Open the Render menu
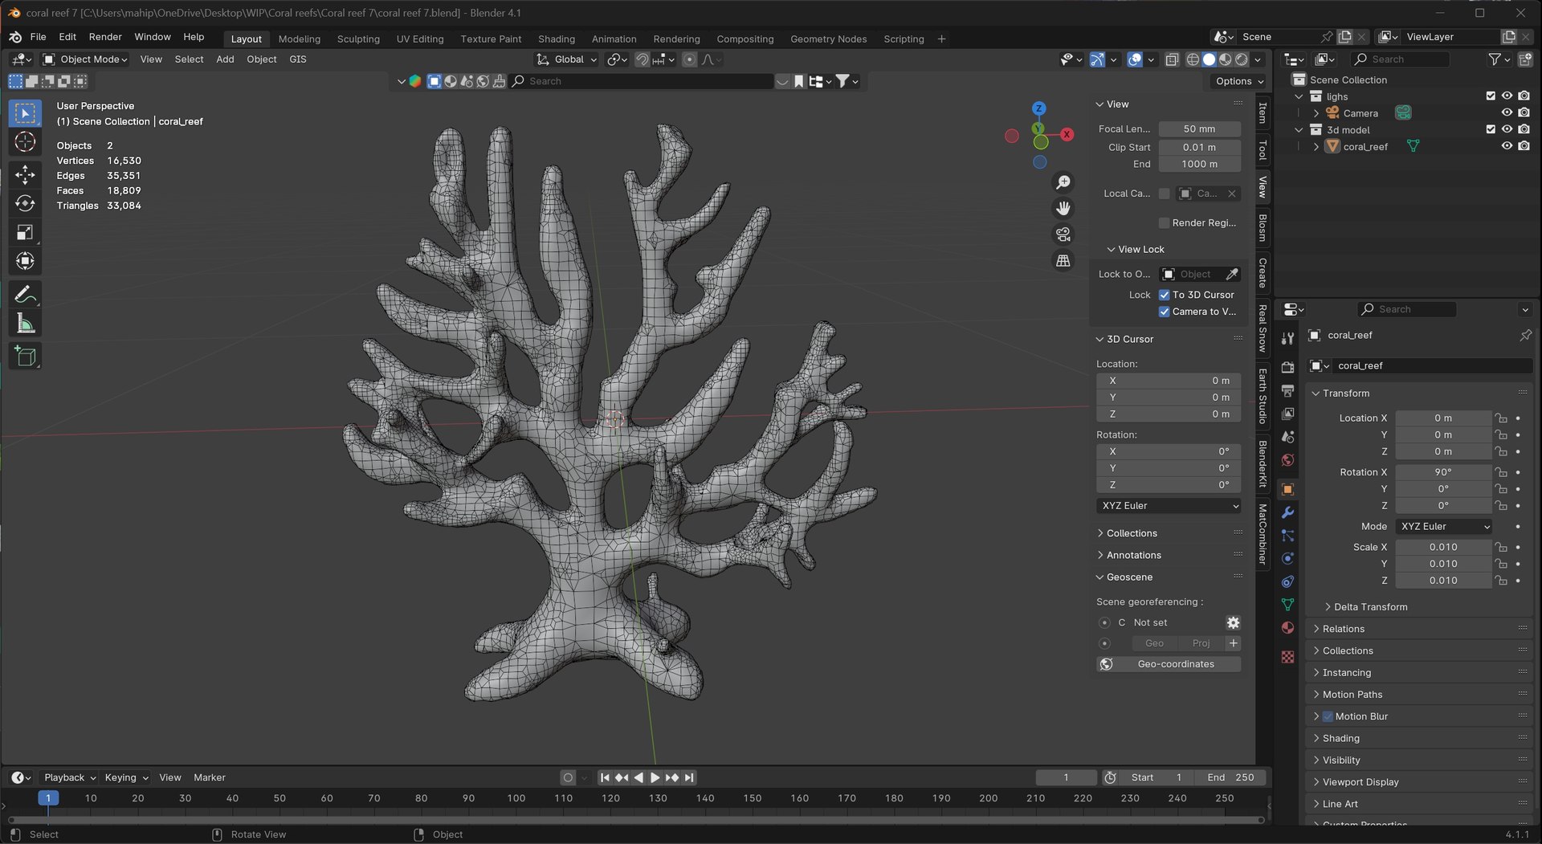This screenshot has height=844, width=1542. pos(105,37)
